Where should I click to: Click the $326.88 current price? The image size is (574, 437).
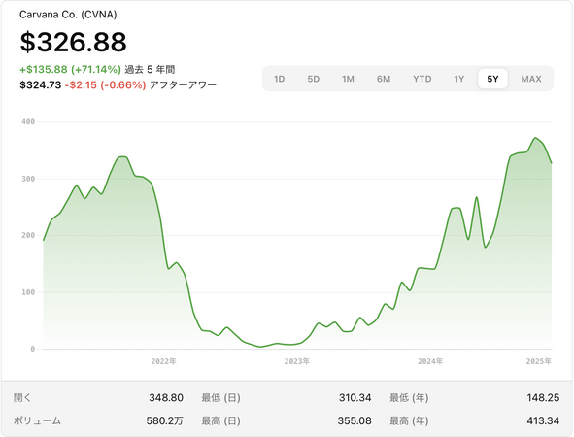73,42
